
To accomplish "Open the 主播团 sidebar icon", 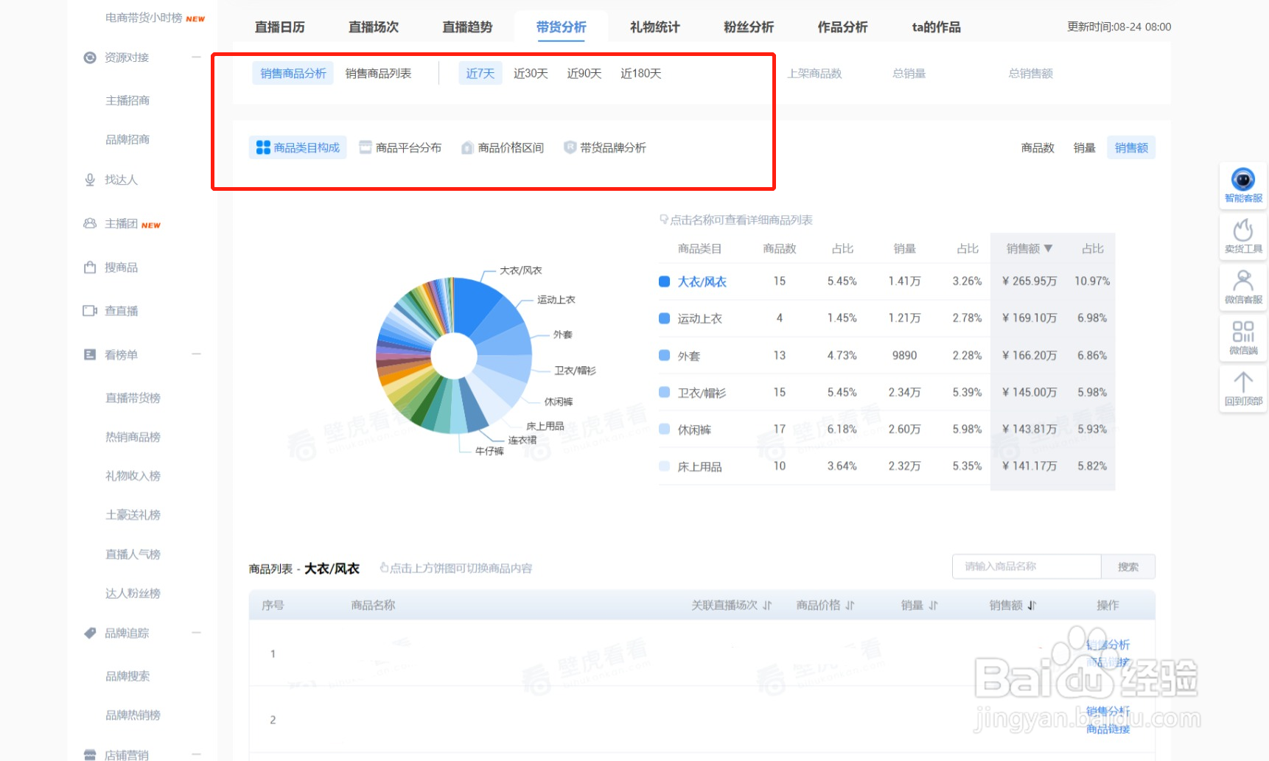I will (x=90, y=223).
